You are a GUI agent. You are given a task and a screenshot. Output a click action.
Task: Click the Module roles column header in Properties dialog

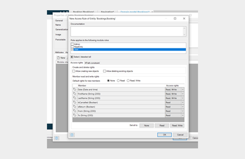tap(62, 62)
